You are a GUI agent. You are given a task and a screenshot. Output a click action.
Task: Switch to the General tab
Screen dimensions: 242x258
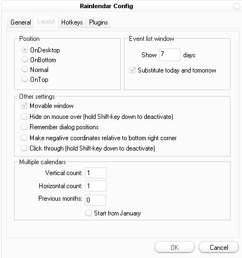[21, 22]
